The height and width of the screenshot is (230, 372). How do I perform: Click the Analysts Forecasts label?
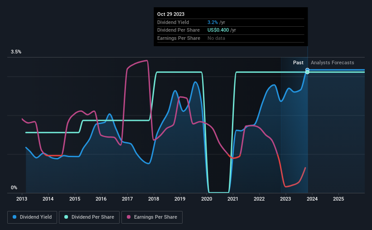coord(333,62)
